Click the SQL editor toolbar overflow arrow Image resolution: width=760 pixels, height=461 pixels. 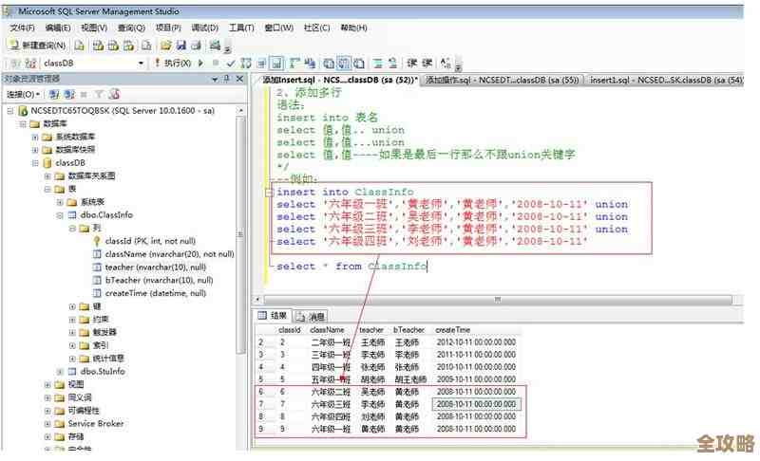[458, 67]
